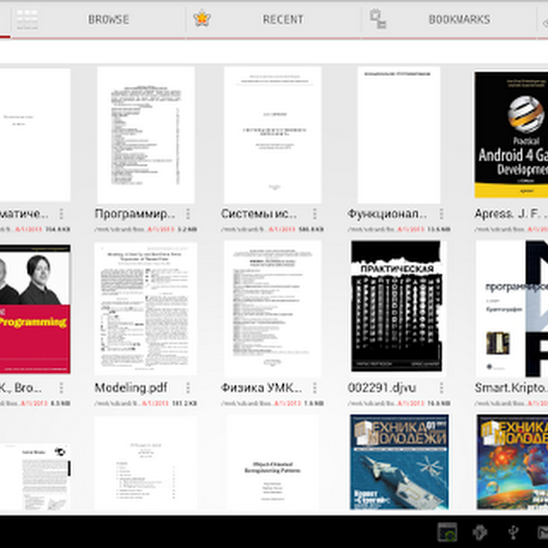The height and width of the screenshot is (548, 548).
Task: Click the file name "Modeling.pdf"
Action: pos(131,388)
